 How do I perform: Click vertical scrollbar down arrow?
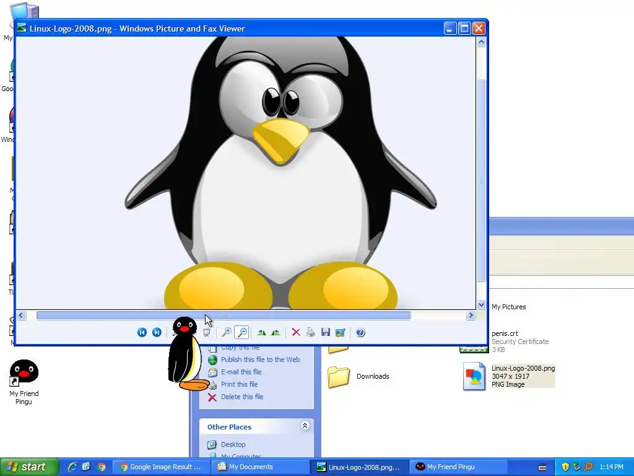481,305
